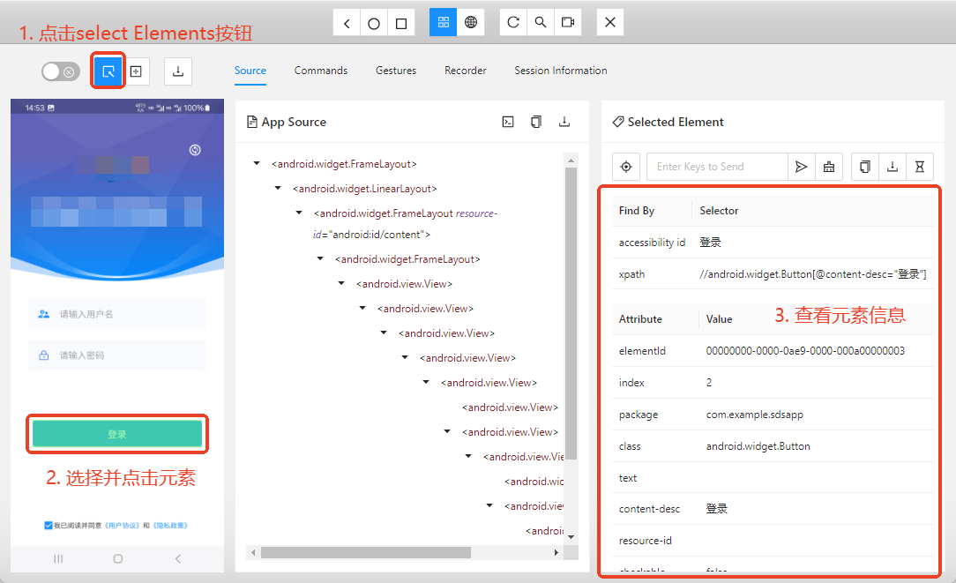Click the vertical scrollbar of App Source
The image size is (956, 583).
(x=571, y=313)
